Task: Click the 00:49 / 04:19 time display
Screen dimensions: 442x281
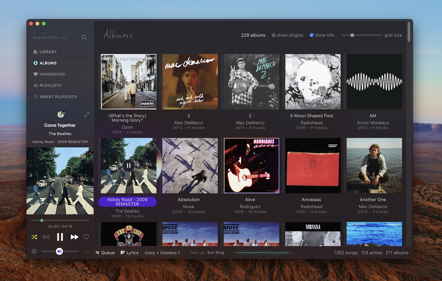Action: 60,226
